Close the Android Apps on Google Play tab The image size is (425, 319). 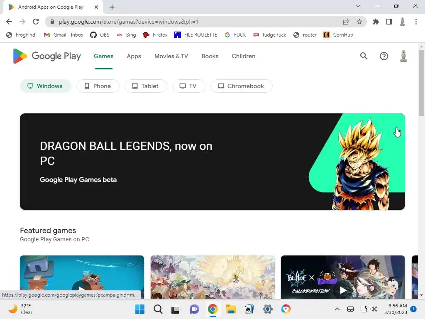click(96, 7)
